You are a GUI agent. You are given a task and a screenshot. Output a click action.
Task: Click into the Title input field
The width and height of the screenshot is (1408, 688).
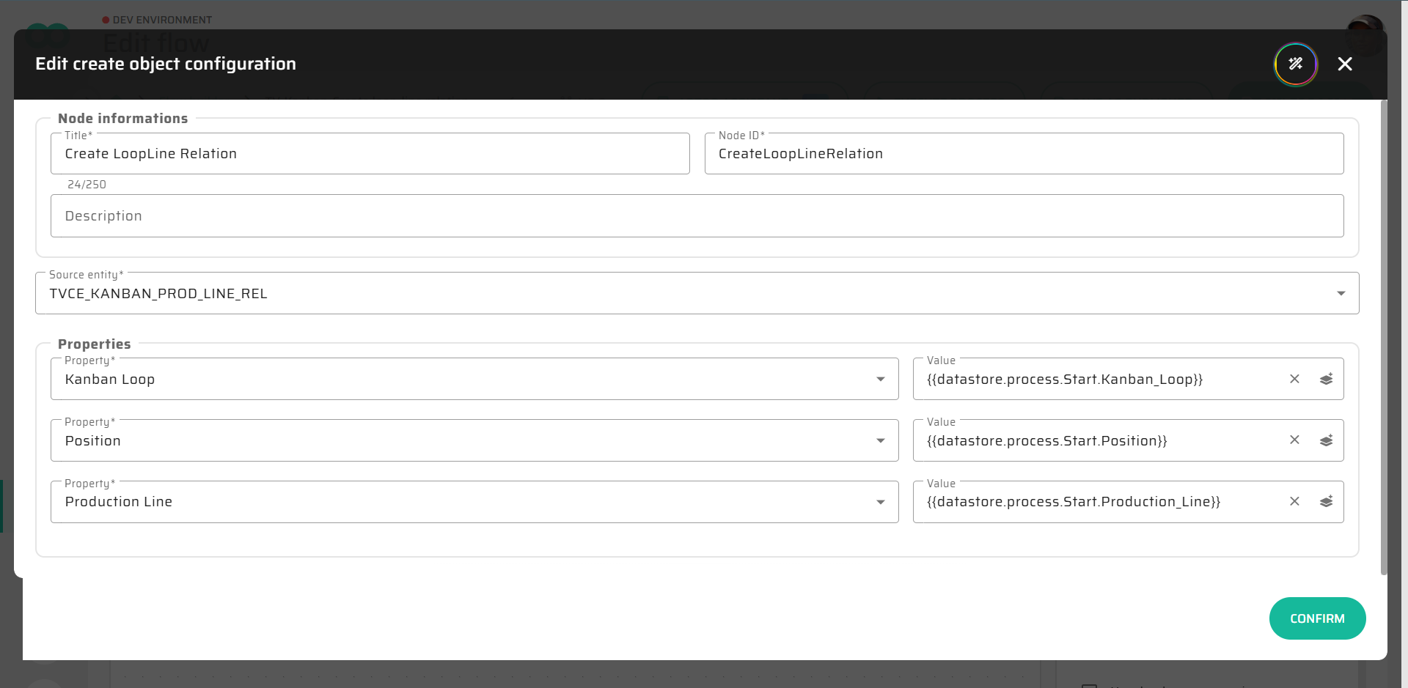click(x=370, y=154)
